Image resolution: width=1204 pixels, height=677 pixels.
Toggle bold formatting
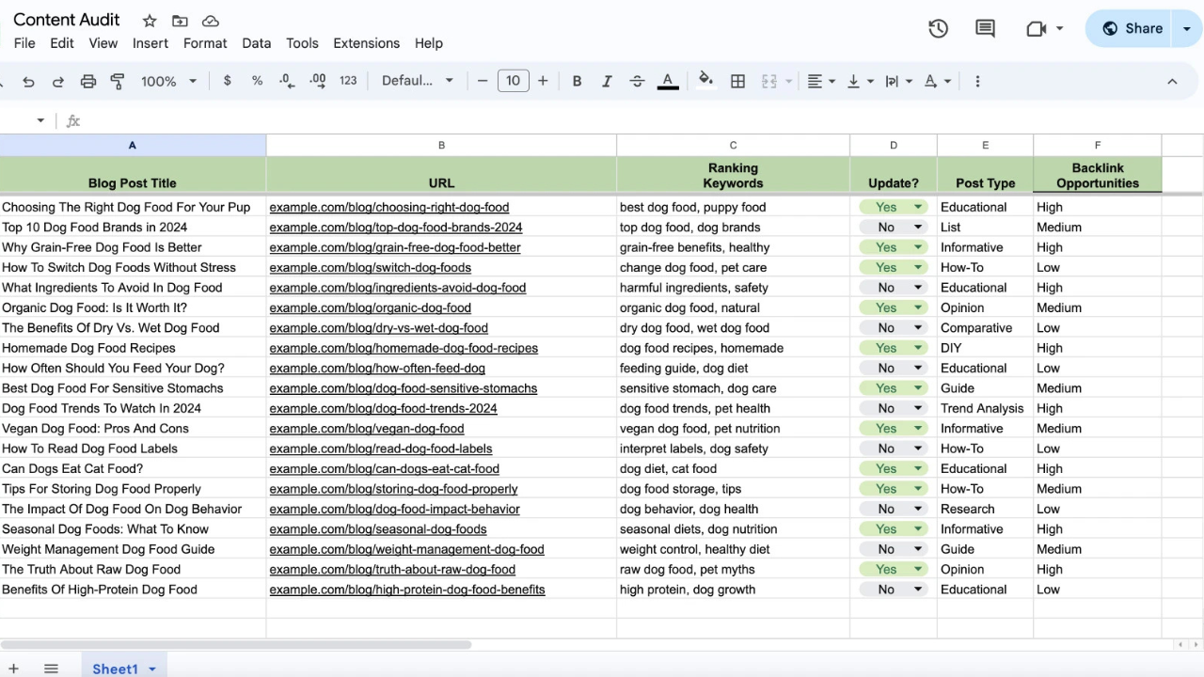pyautogui.click(x=577, y=81)
